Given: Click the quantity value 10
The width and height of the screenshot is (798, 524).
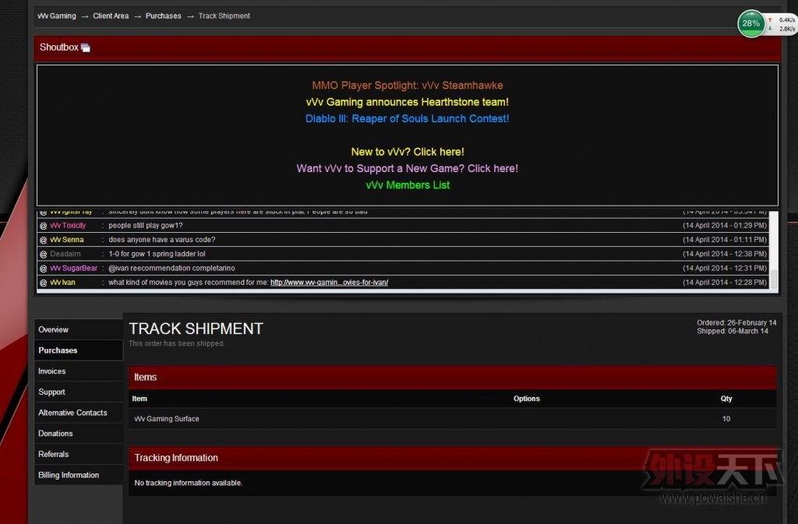Looking at the screenshot, I should [x=726, y=419].
